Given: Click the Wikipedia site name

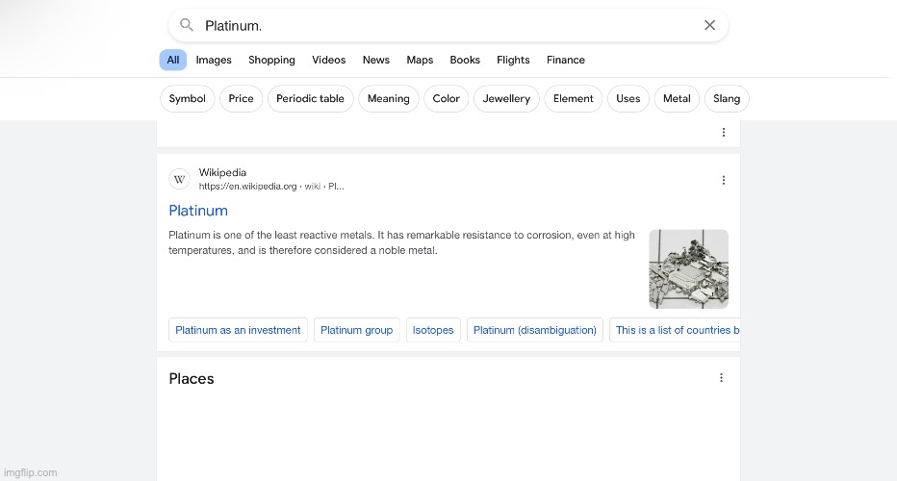Looking at the screenshot, I should (x=222, y=172).
